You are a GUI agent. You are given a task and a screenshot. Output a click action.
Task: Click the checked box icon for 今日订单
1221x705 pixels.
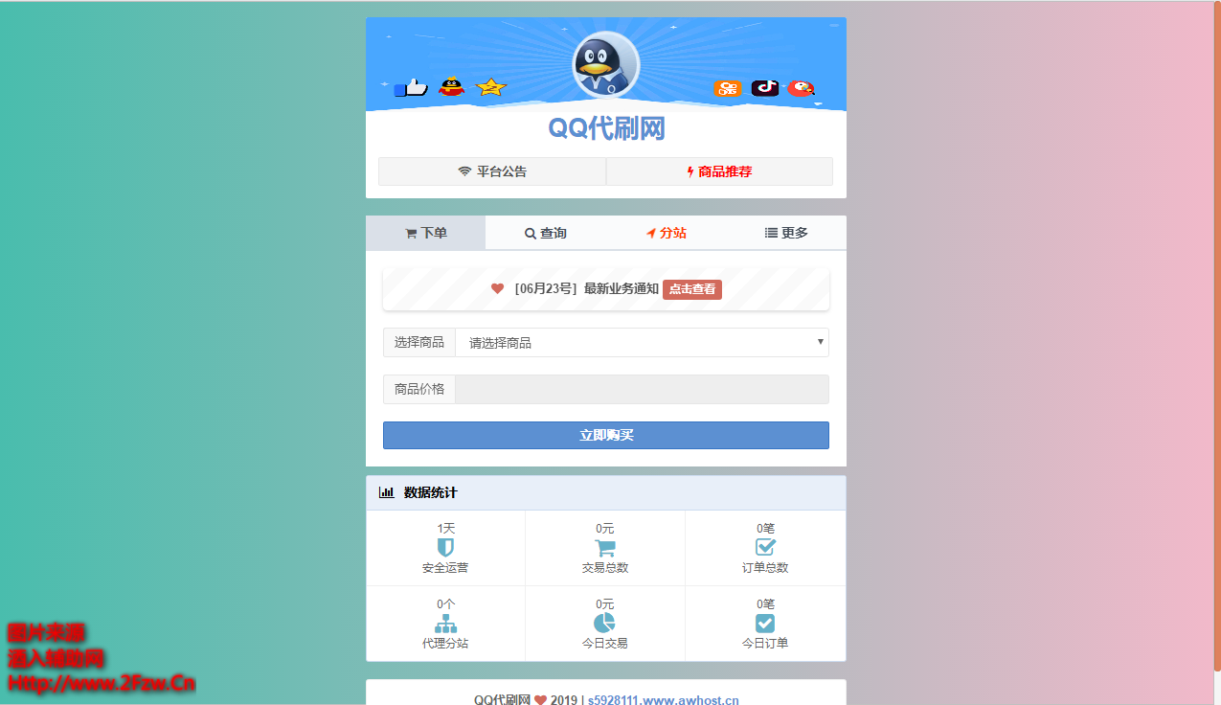coord(765,623)
